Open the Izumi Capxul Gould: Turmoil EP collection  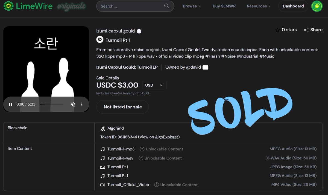(127, 67)
